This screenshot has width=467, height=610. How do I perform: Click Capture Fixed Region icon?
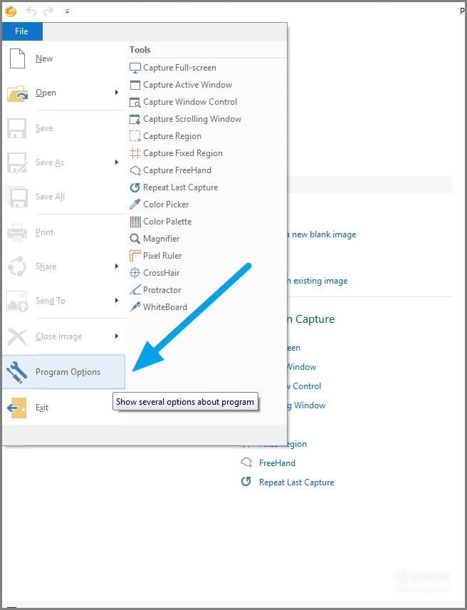135,153
